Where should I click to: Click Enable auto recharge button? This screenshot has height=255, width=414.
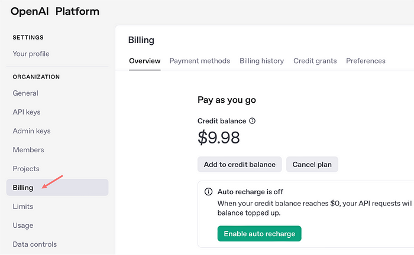point(259,234)
